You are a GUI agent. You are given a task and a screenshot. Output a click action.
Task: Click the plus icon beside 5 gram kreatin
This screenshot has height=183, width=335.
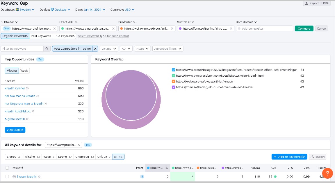tap(14, 177)
